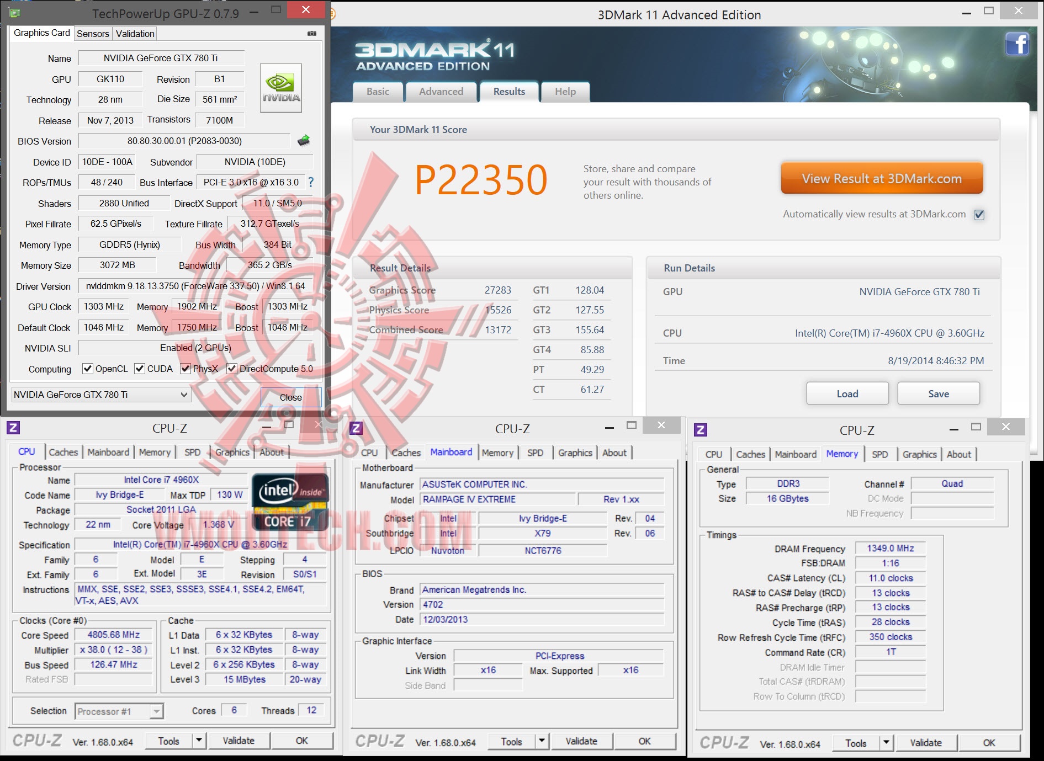This screenshot has width=1044, height=761.
Task: Toggle the CUDA checkbox
Action: tap(140, 369)
